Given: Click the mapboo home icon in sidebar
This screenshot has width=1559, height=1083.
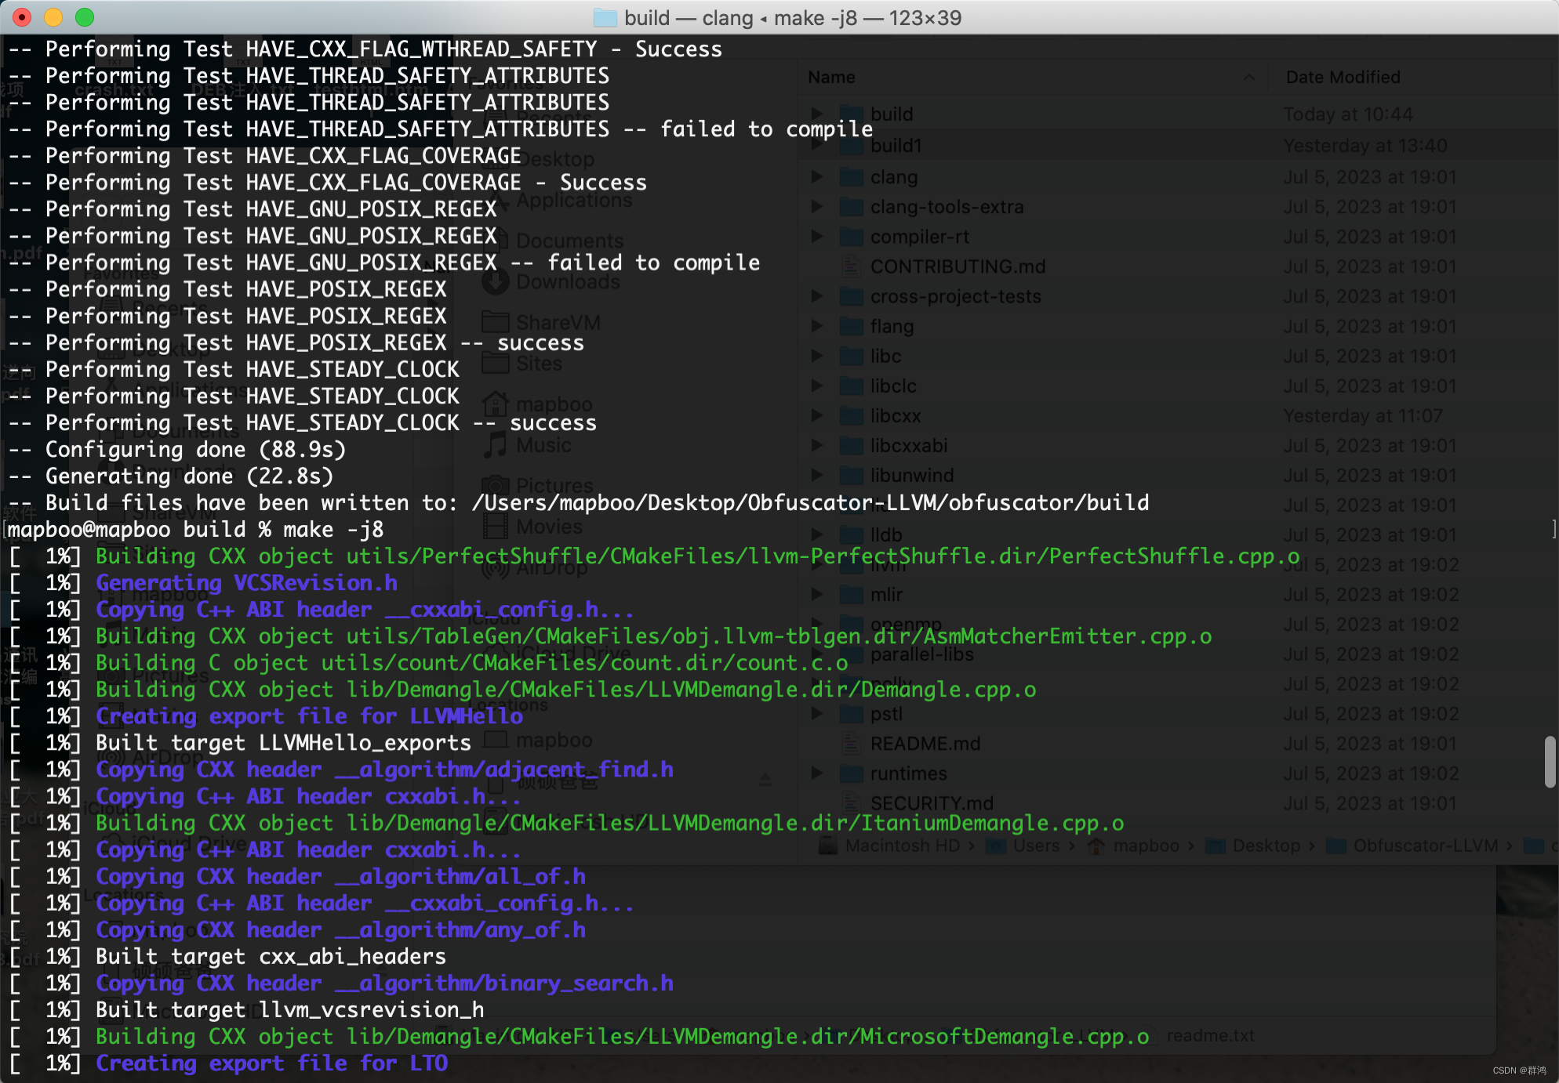Looking at the screenshot, I should coord(495,404).
